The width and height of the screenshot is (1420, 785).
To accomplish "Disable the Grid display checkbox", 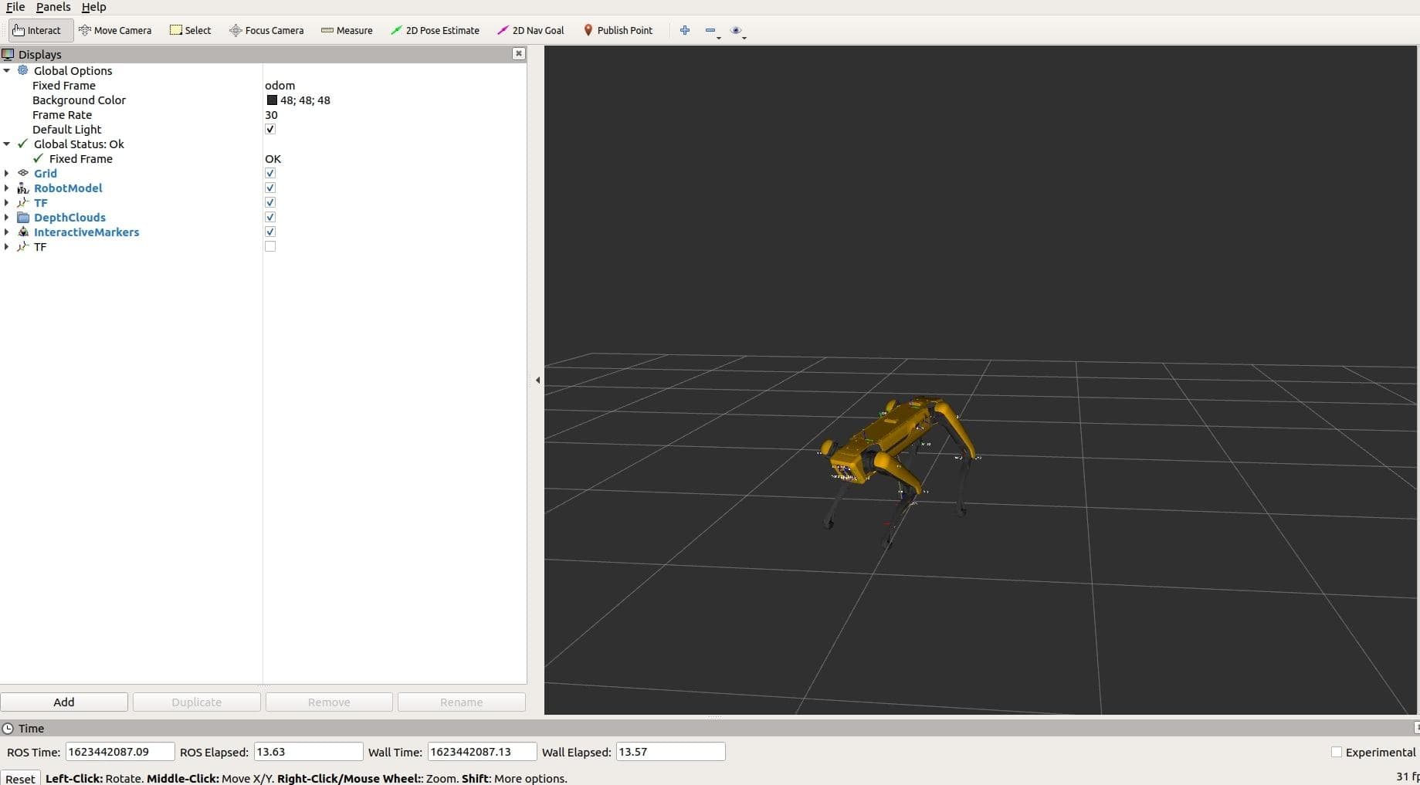I will point(270,173).
